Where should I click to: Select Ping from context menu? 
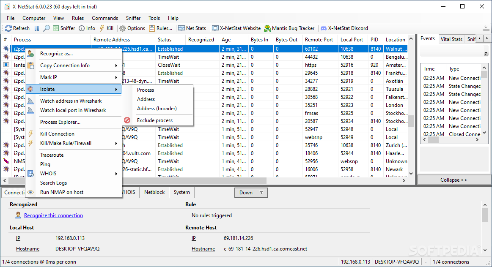[45, 164]
